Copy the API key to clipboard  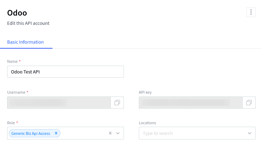[x=249, y=103]
